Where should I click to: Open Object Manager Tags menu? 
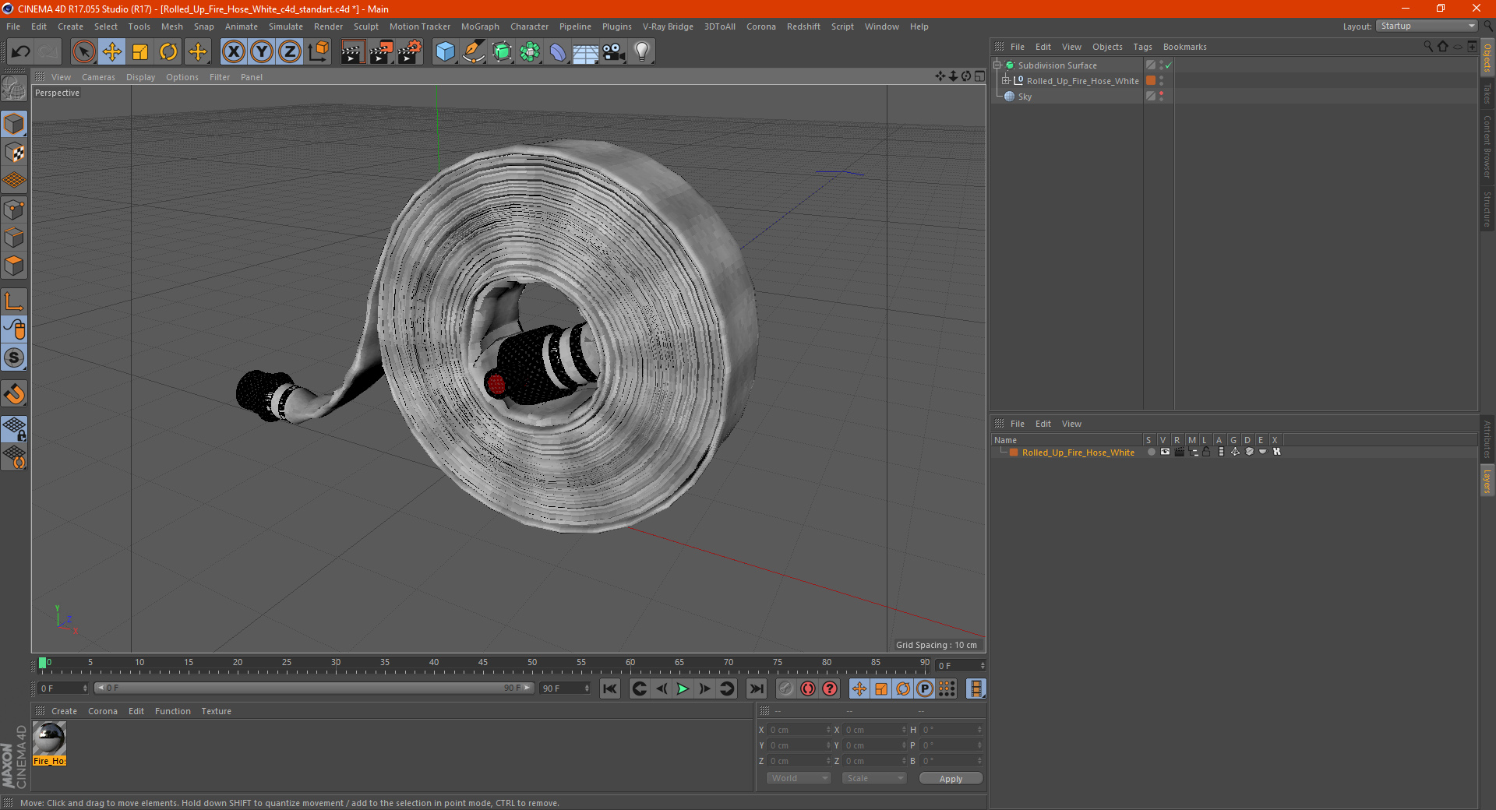[1142, 47]
